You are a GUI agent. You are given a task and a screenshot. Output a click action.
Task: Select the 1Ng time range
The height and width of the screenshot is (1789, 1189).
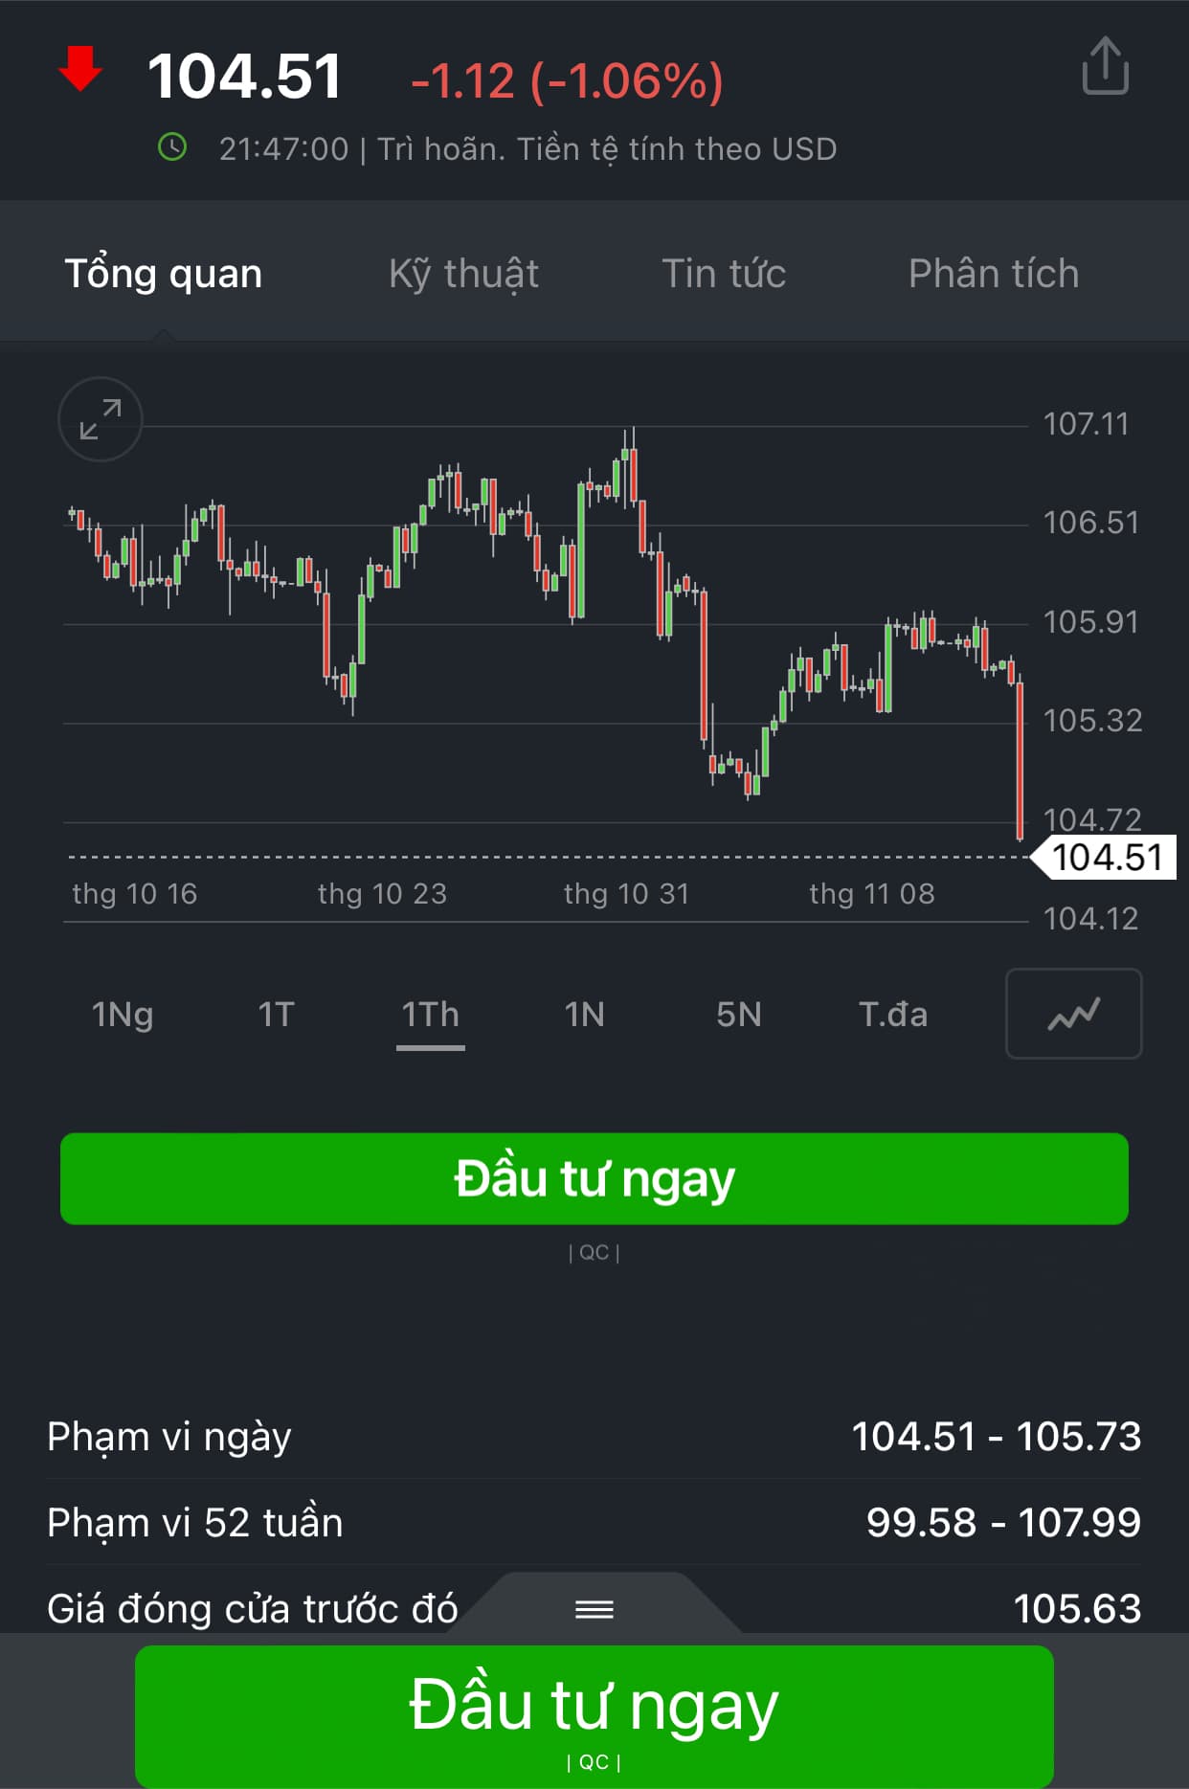(123, 1015)
